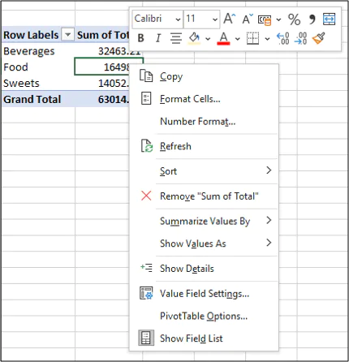Viewport: 349px width, 362px height.
Task: Click the Refresh document icon
Action: (147, 146)
